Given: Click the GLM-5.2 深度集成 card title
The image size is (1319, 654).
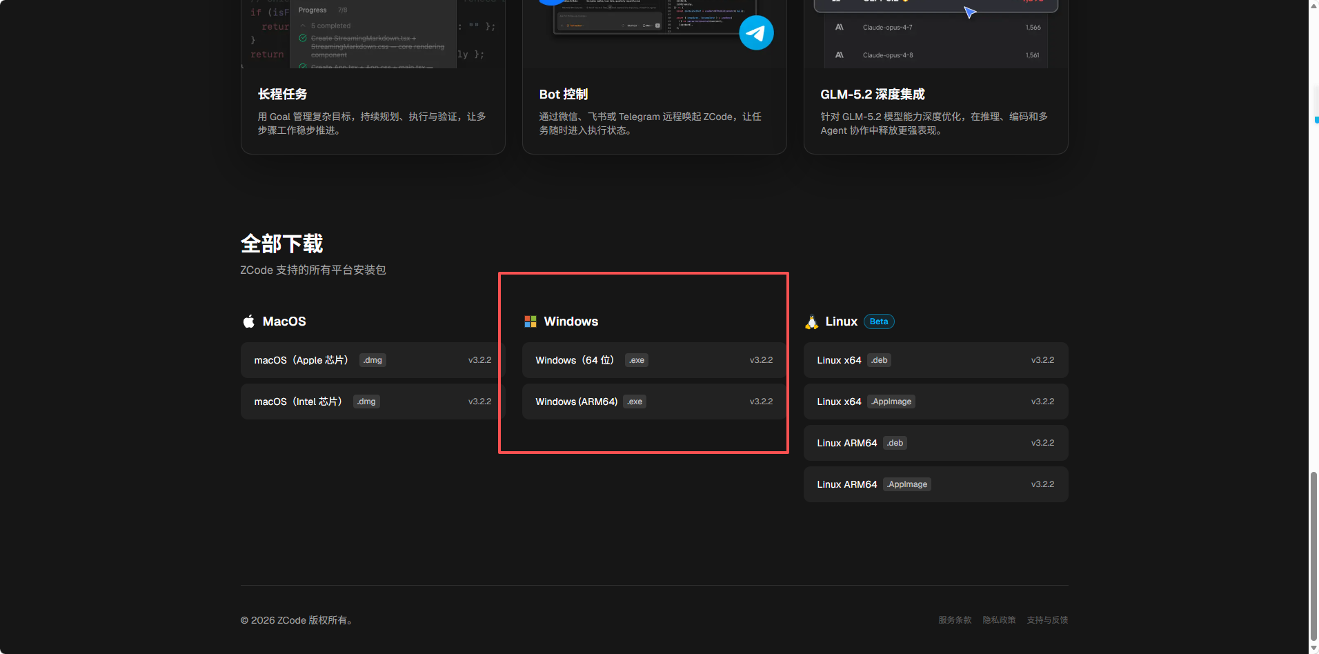Looking at the screenshot, I should click(873, 95).
